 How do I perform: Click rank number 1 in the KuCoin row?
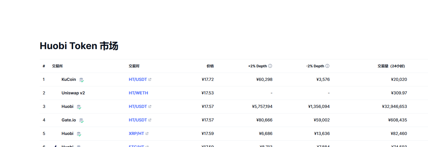point(44,79)
